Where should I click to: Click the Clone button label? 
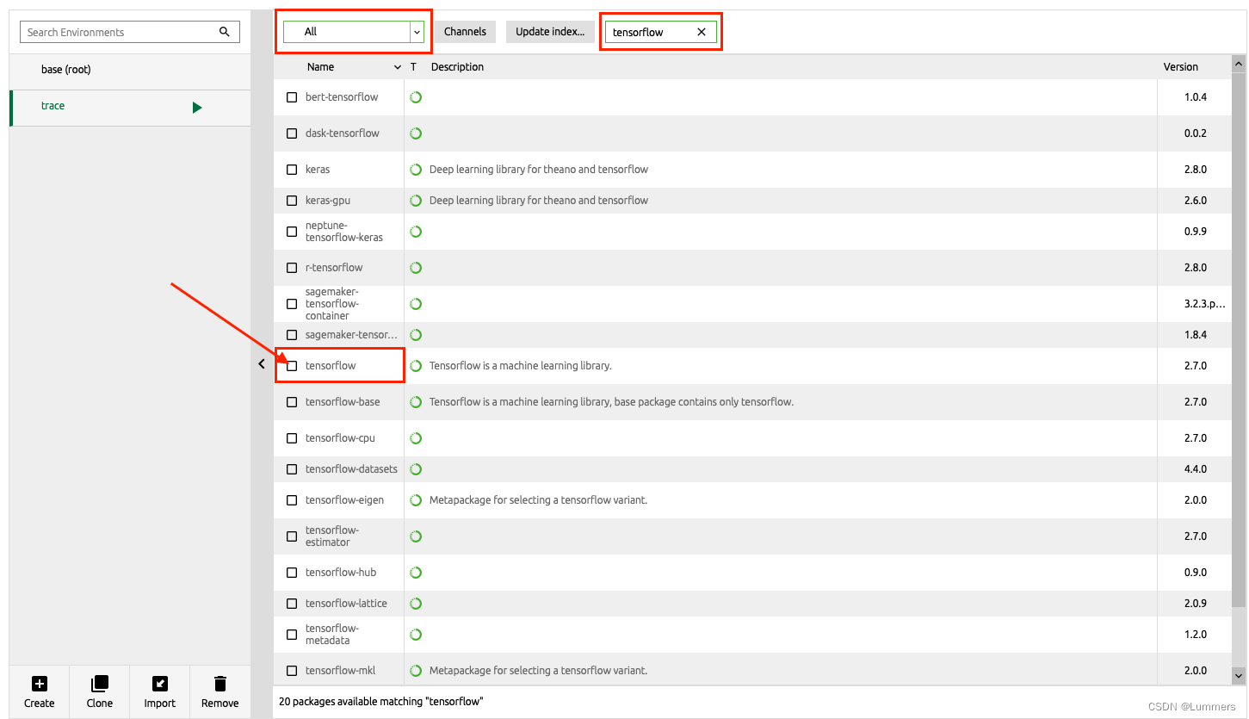[100, 704]
